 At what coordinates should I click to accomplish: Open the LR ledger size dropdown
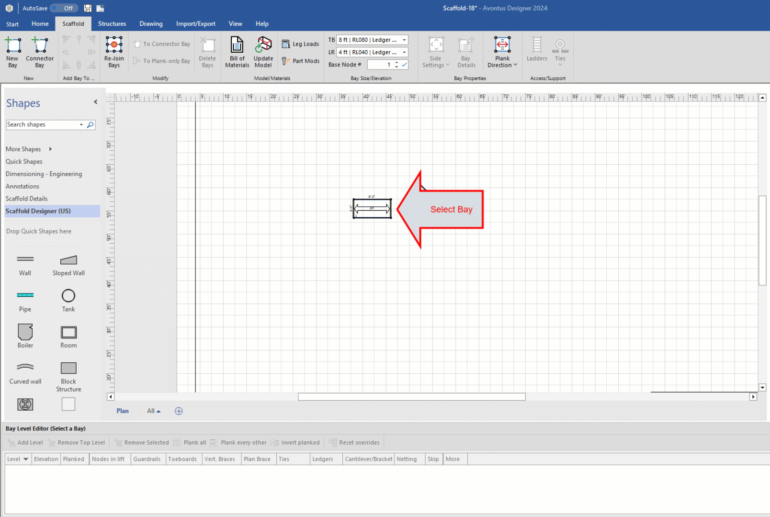(404, 52)
